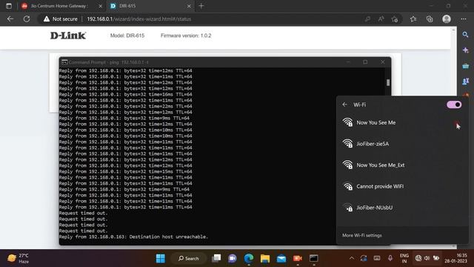Open Microsoft Edge from the taskbar
474x267 pixels.
[x=249, y=258]
